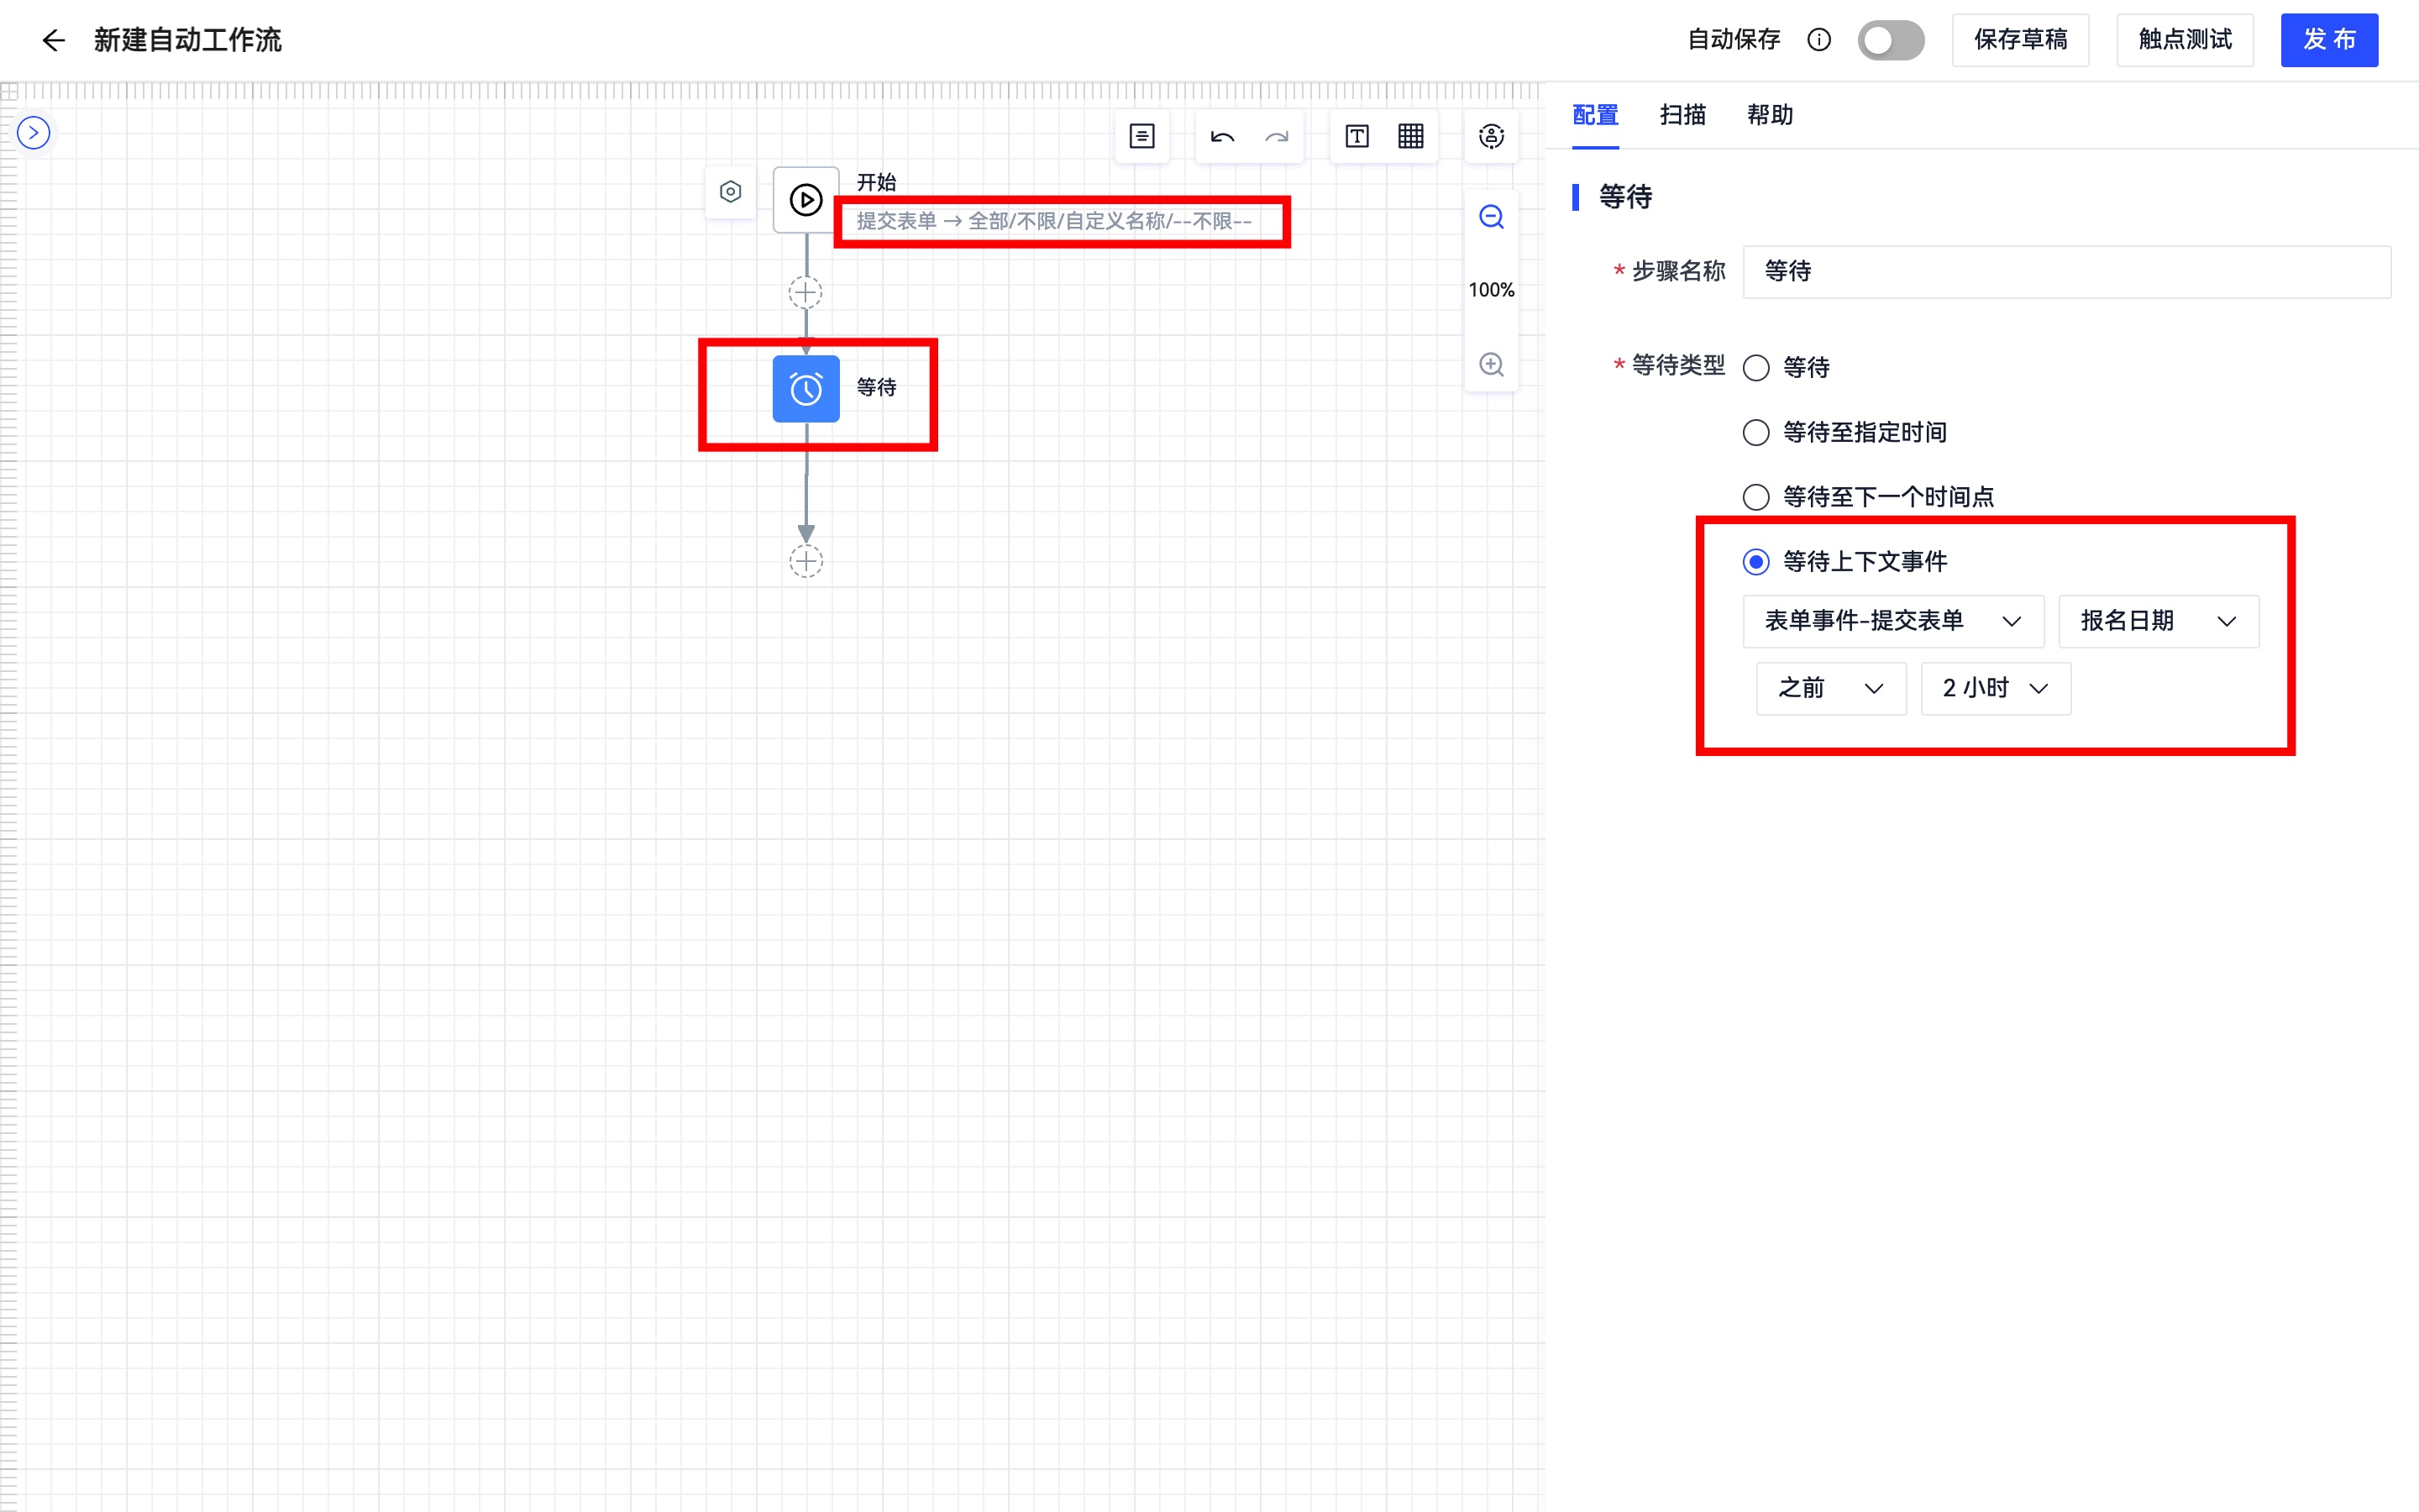Screen dimensions: 2419x1512
Task: Click the 触点测试 button
Action: tap(2184, 40)
